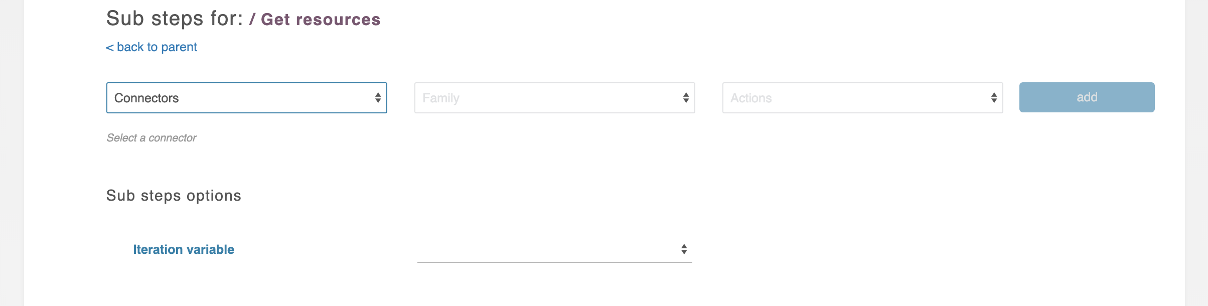Expand the Family dropdown
The height and width of the screenshot is (306, 1208).
click(554, 98)
